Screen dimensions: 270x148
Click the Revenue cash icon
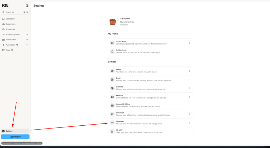(112, 97)
